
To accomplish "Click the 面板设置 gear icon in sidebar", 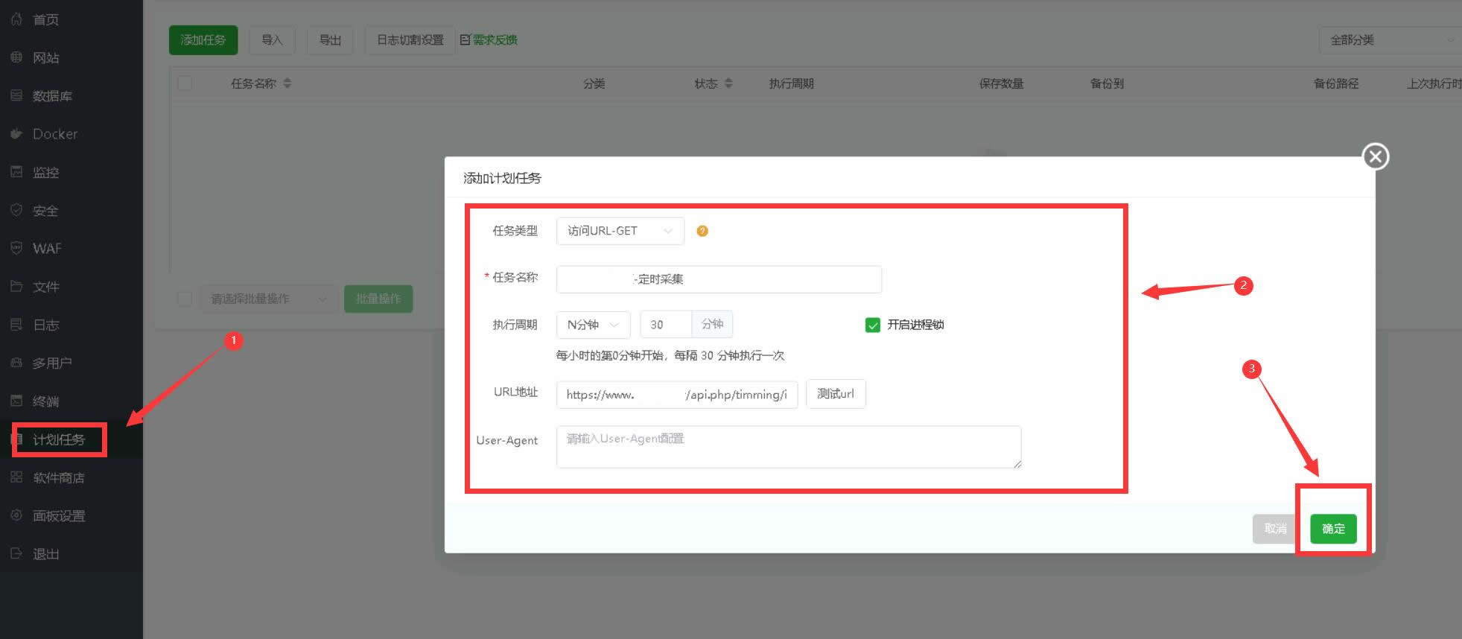I will pyautogui.click(x=16, y=515).
